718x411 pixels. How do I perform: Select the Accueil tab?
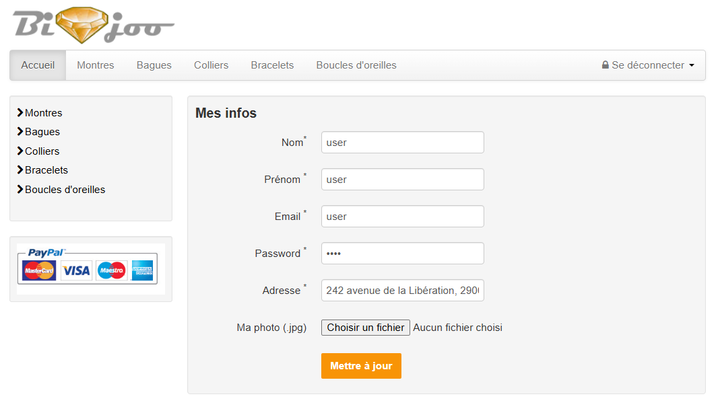click(x=37, y=65)
